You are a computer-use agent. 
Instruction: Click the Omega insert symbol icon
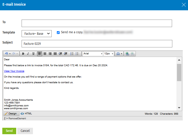coord(118,54)
